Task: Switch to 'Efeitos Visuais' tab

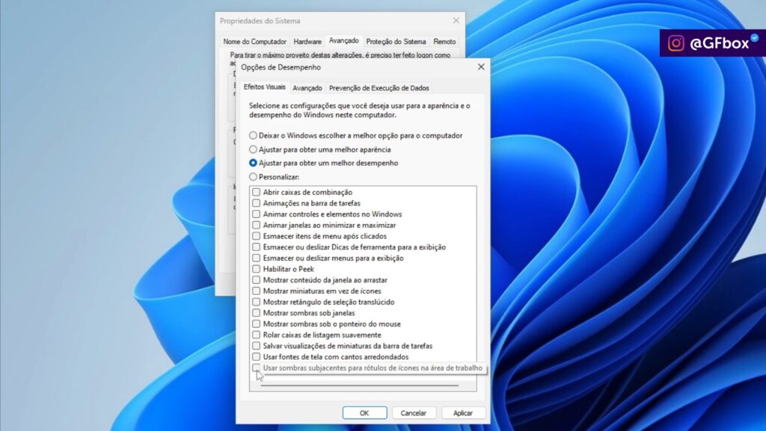Action: click(x=264, y=87)
